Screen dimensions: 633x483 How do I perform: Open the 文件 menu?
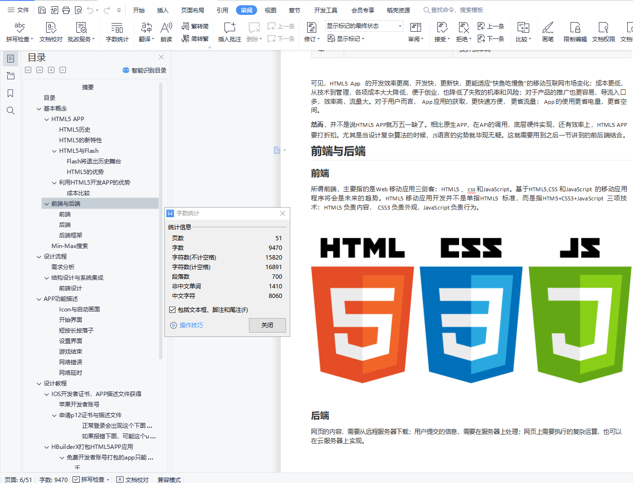[x=18, y=10]
